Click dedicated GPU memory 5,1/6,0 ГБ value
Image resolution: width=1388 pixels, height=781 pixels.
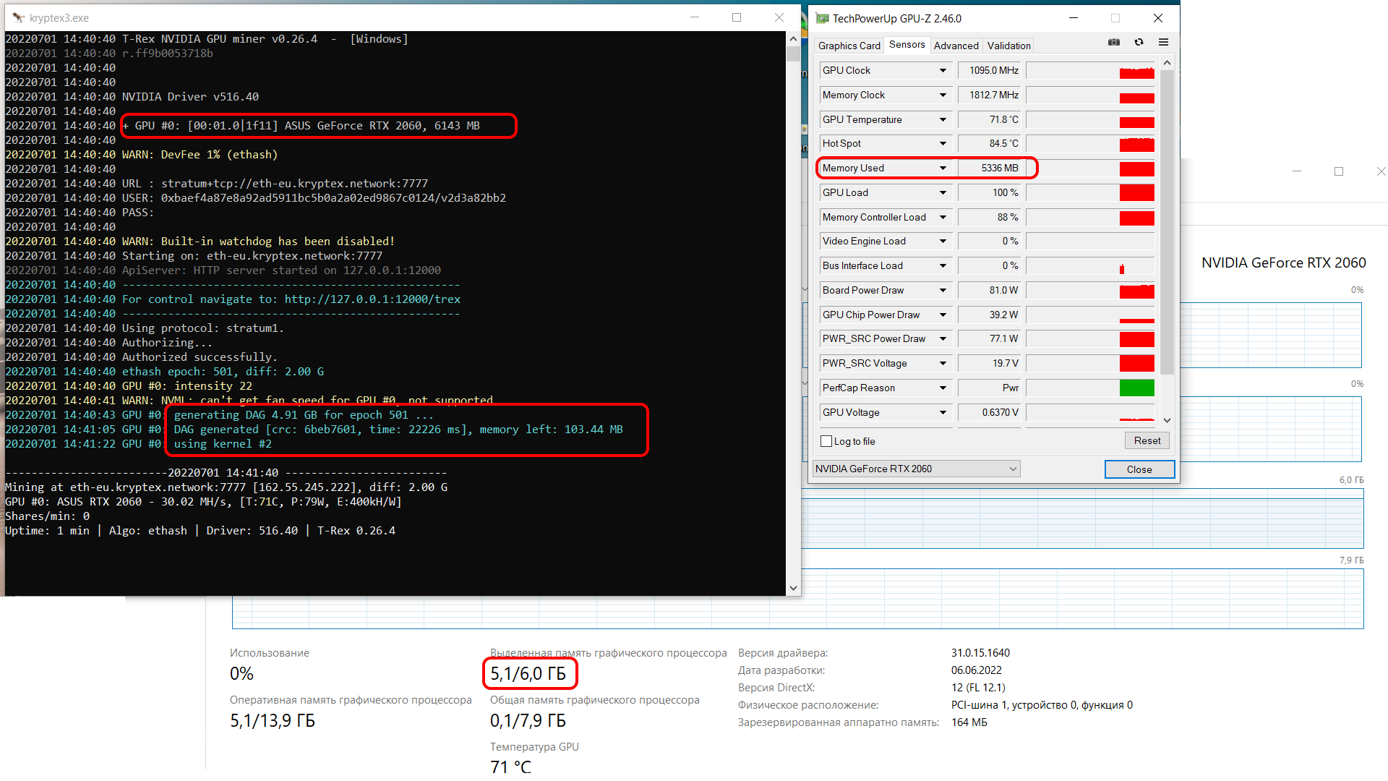point(528,674)
